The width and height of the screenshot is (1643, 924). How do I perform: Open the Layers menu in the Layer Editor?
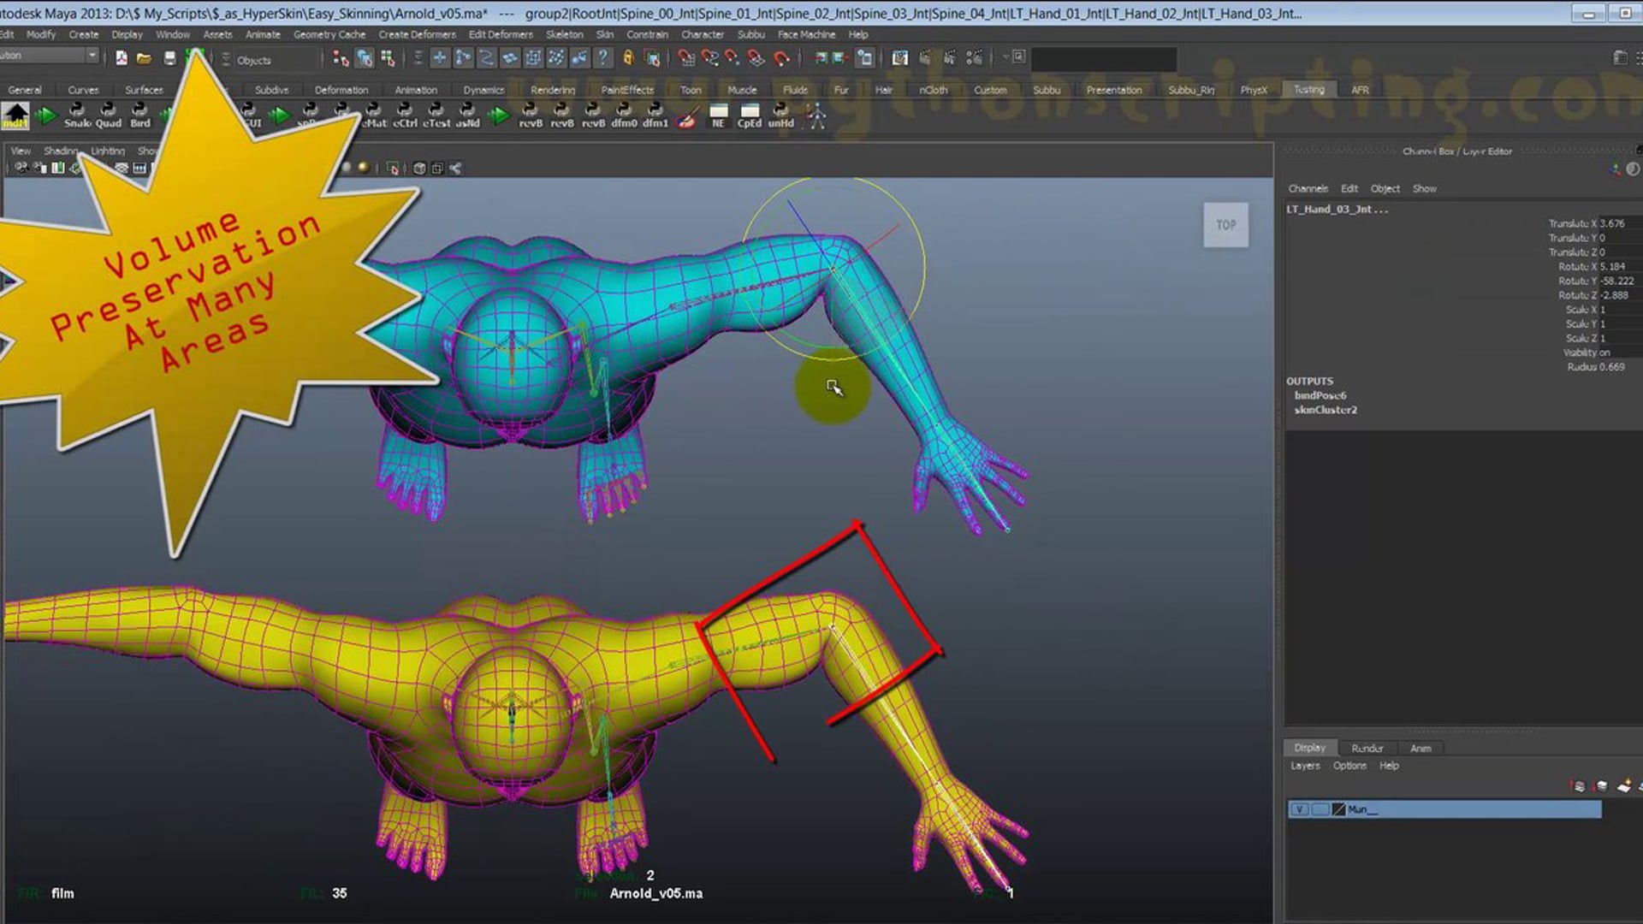coord(1305,766)
